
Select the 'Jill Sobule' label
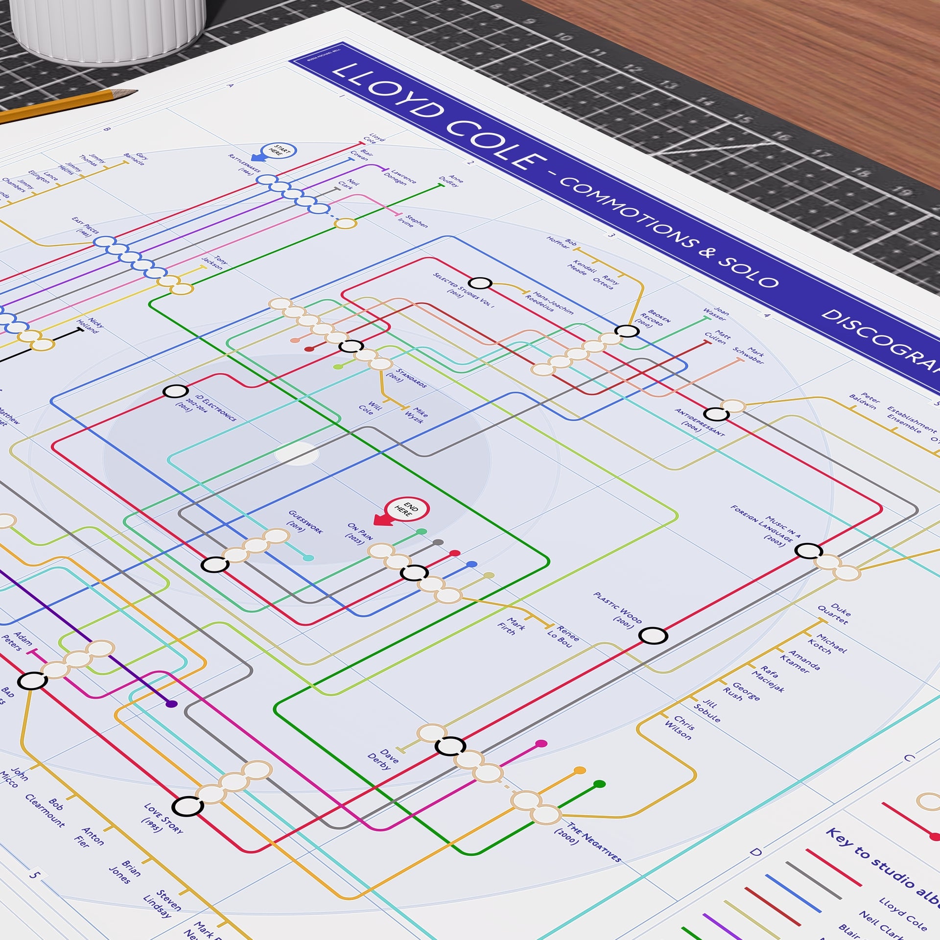[x=707, y=711]
